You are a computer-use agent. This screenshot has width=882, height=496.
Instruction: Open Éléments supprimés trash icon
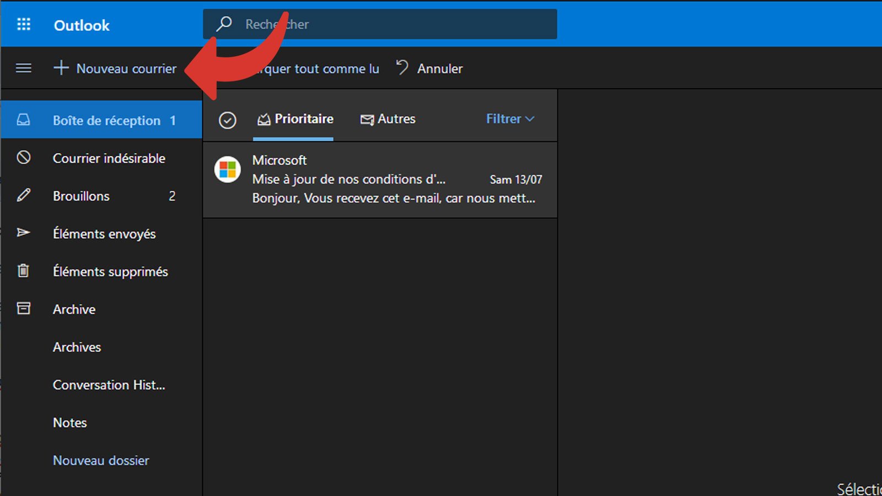click(23, 271)
